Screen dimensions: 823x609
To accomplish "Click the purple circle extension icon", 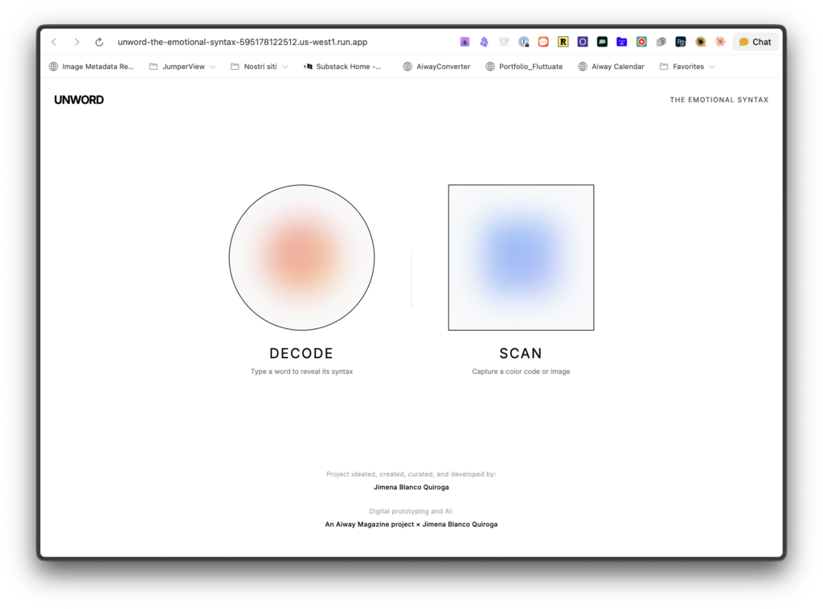I will [x=583, y=42].
